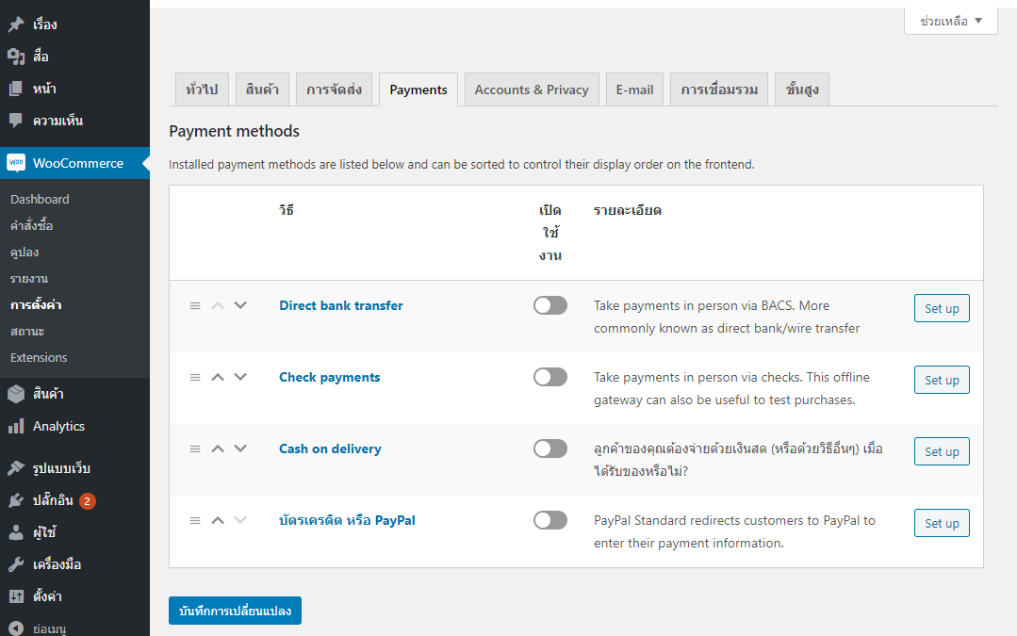Open the การจัดส่ง shipping tab
This screenshot has width=1017, height=636.
334,90
